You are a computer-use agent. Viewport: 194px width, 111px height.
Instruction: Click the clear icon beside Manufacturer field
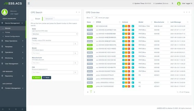(x=75, y=63)
